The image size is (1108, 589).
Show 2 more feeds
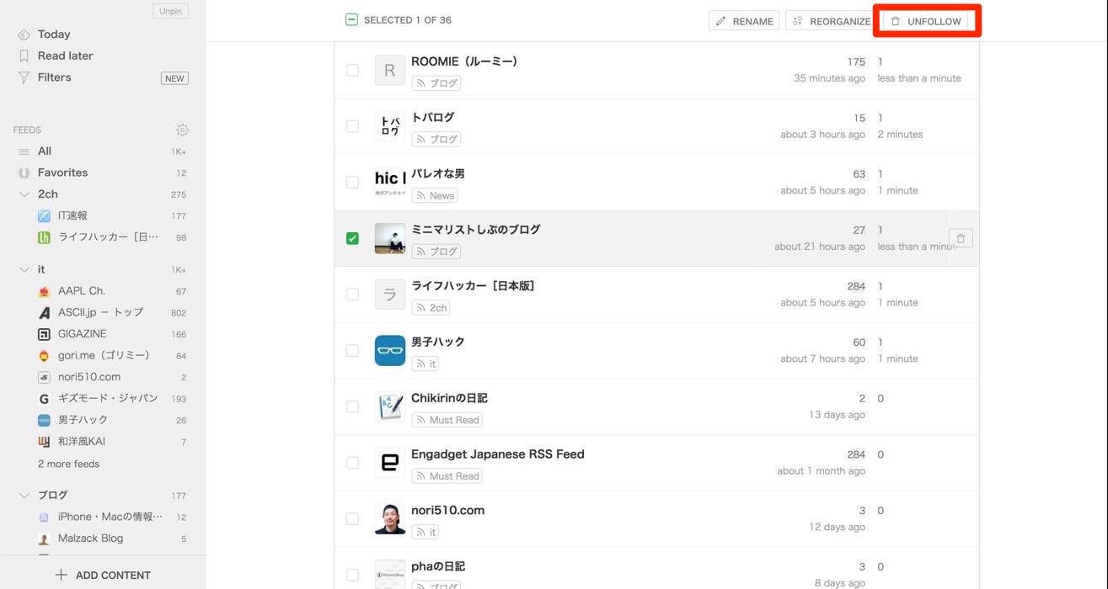click(68, 464)
